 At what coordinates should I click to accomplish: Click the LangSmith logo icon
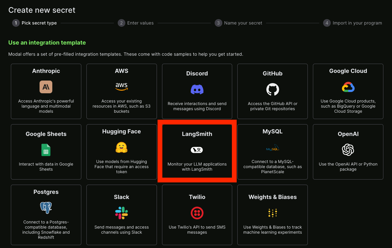[x=197, y=150]
